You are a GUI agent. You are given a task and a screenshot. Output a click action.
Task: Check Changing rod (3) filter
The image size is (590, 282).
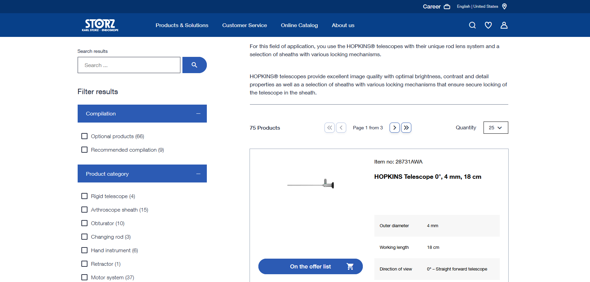tap(84, 237)
